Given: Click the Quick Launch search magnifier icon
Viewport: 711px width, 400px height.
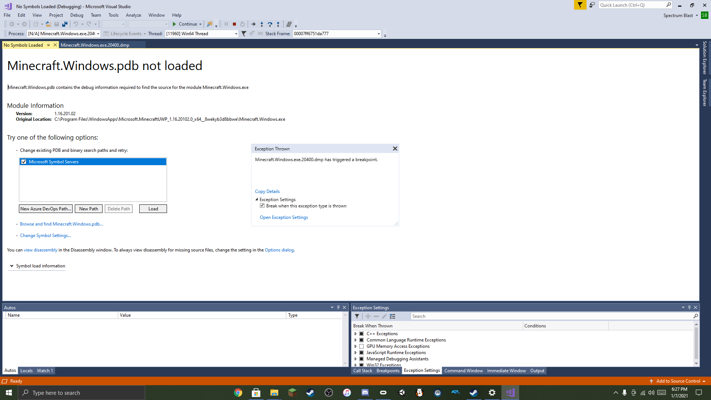Looking at the screenshot, I should (x=668, y=5).
